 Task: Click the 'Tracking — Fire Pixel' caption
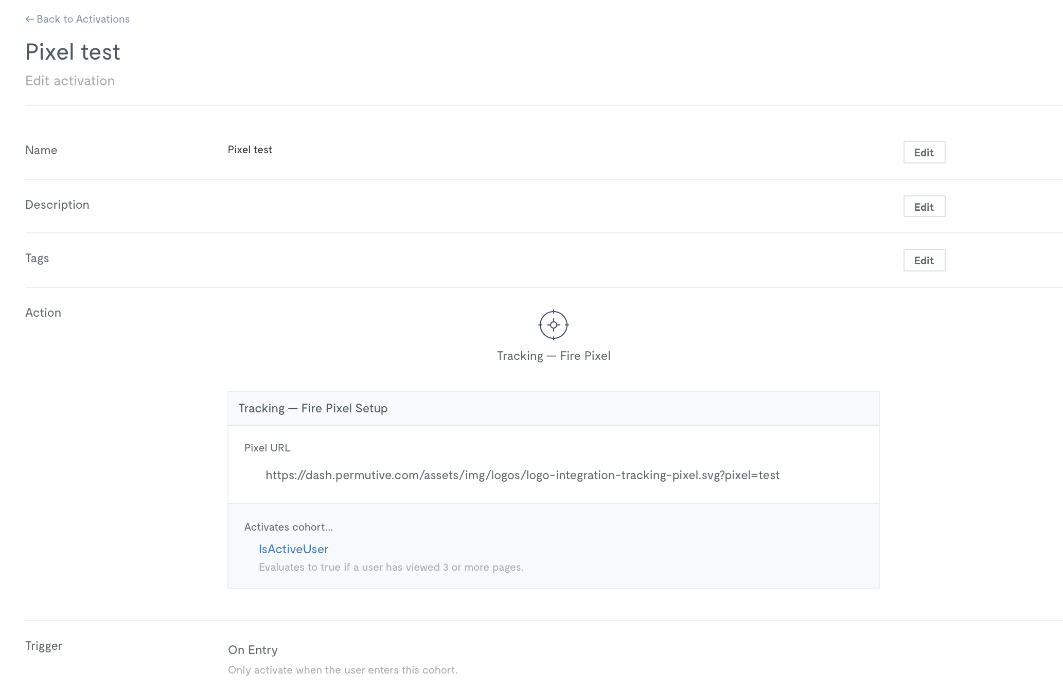click(x=554, y=356)
